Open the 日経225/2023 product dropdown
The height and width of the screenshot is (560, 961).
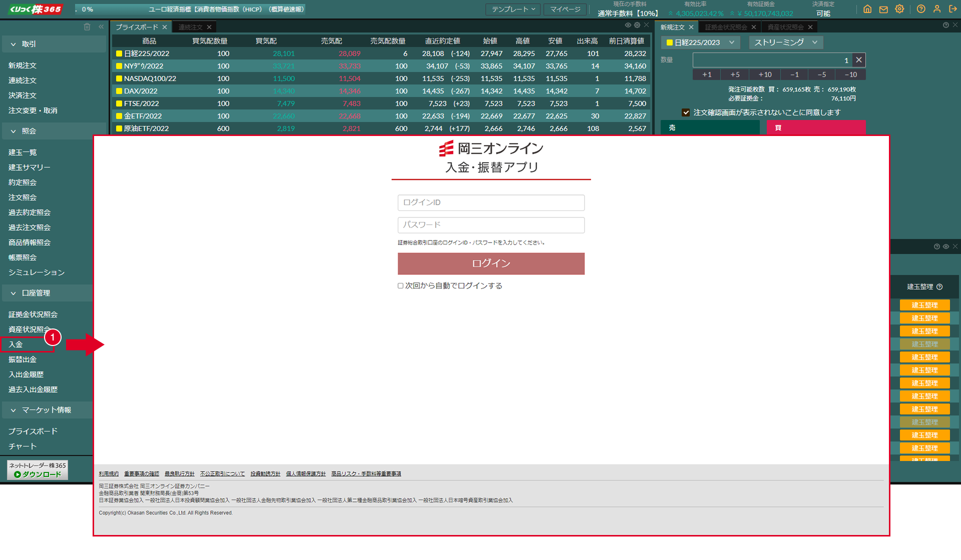[x=700, y=42]
